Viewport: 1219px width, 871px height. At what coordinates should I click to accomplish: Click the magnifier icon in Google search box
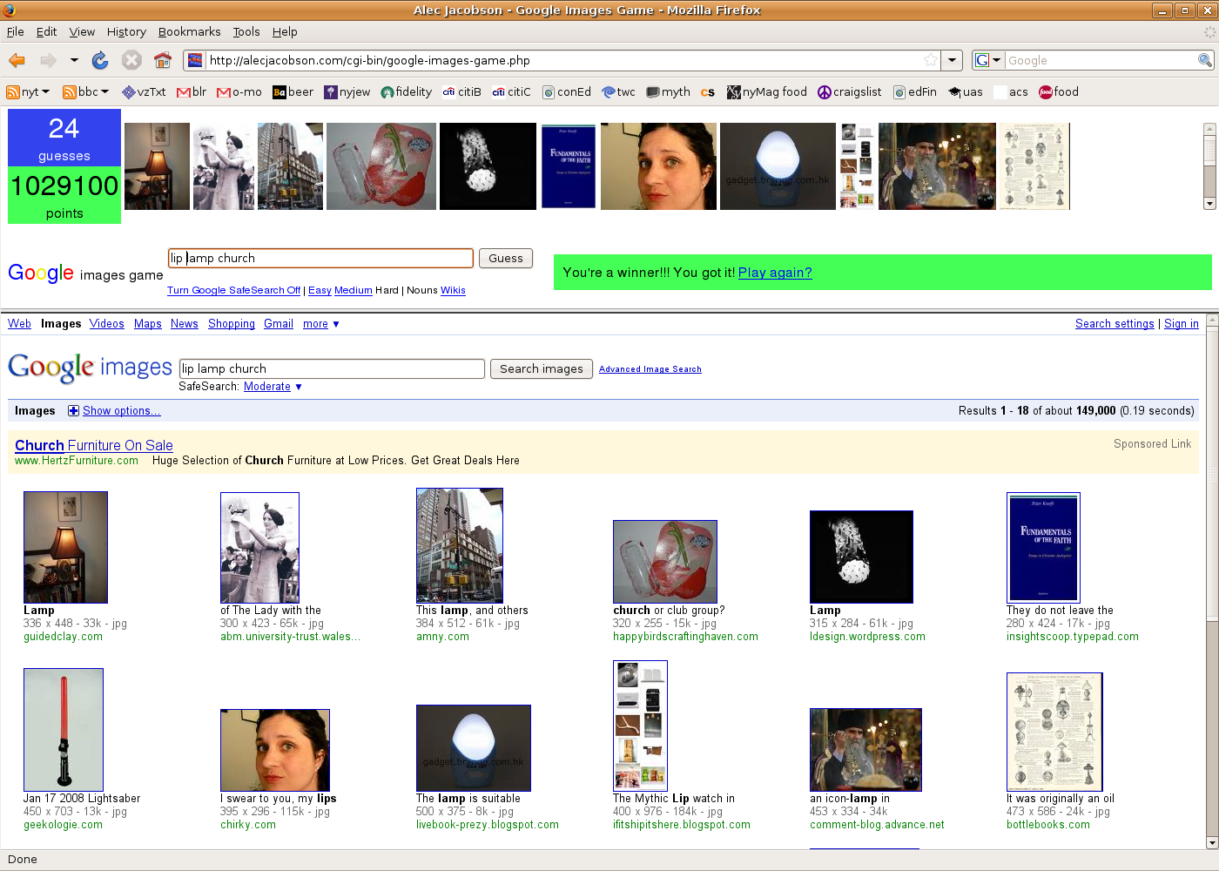click(1205, 60)
